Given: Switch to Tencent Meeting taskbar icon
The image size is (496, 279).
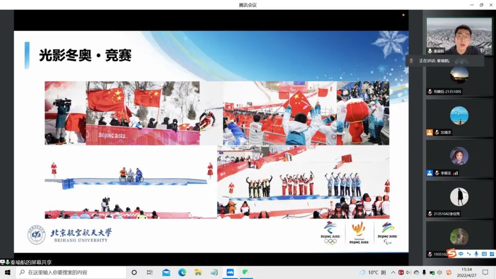Looking at the screenshot, I should tap(230, 272).
